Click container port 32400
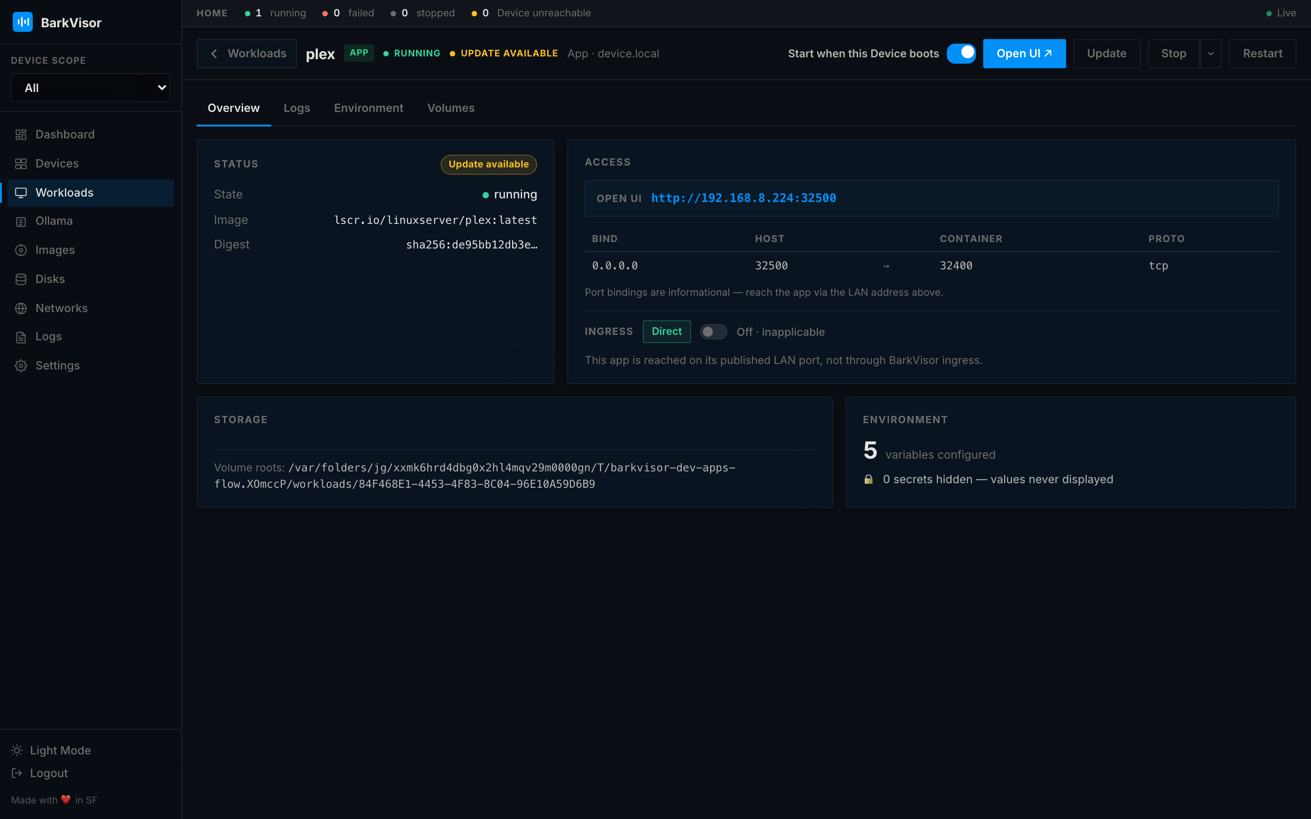1311x819 pixels. click(955, 265)
